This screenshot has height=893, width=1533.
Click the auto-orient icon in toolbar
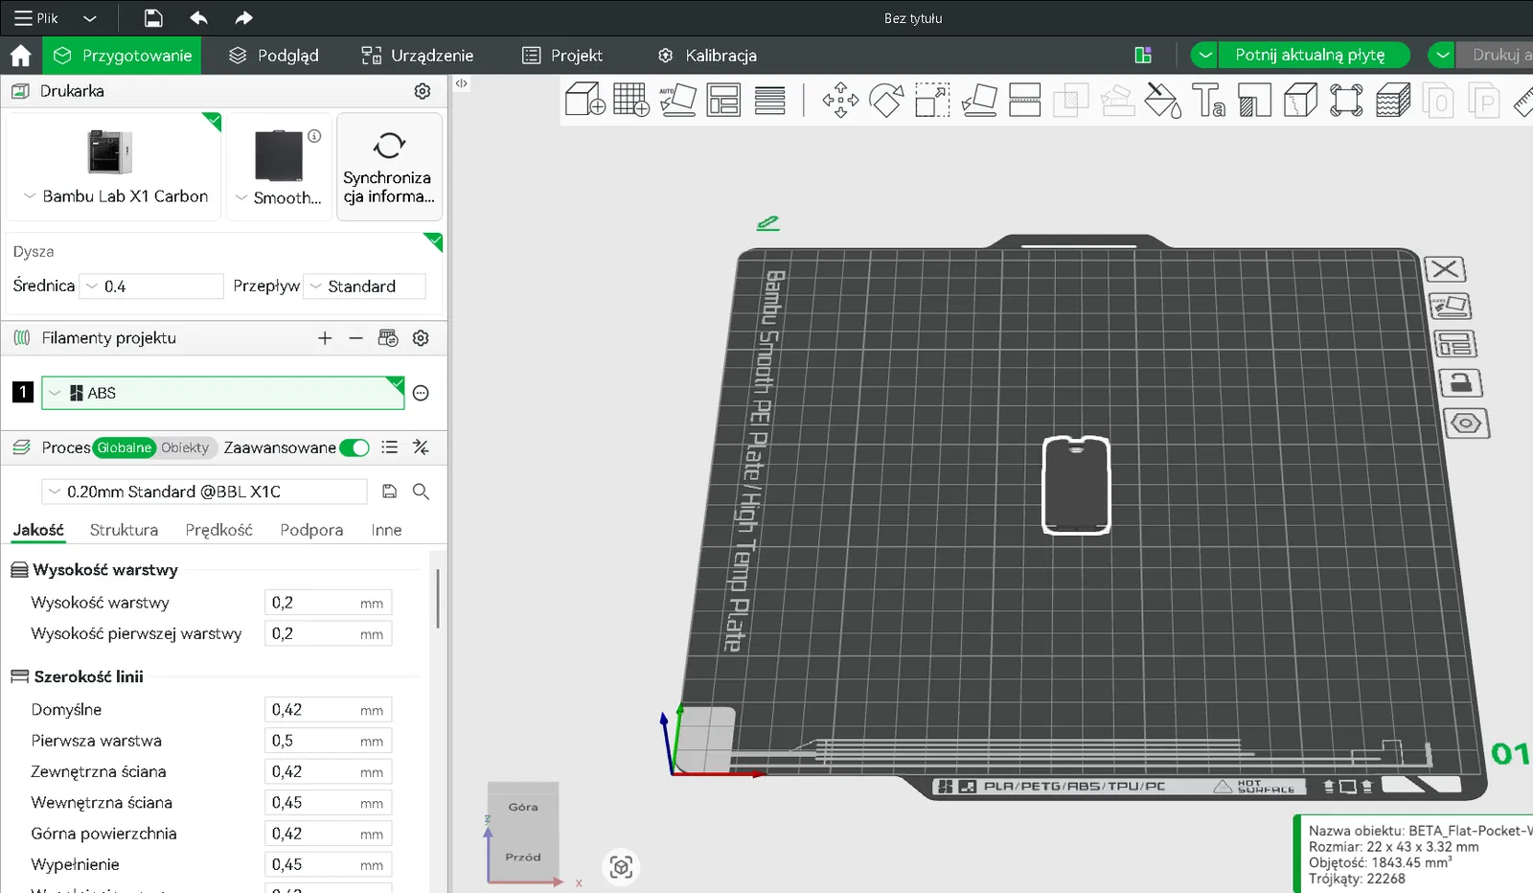[x=677, y=100]
